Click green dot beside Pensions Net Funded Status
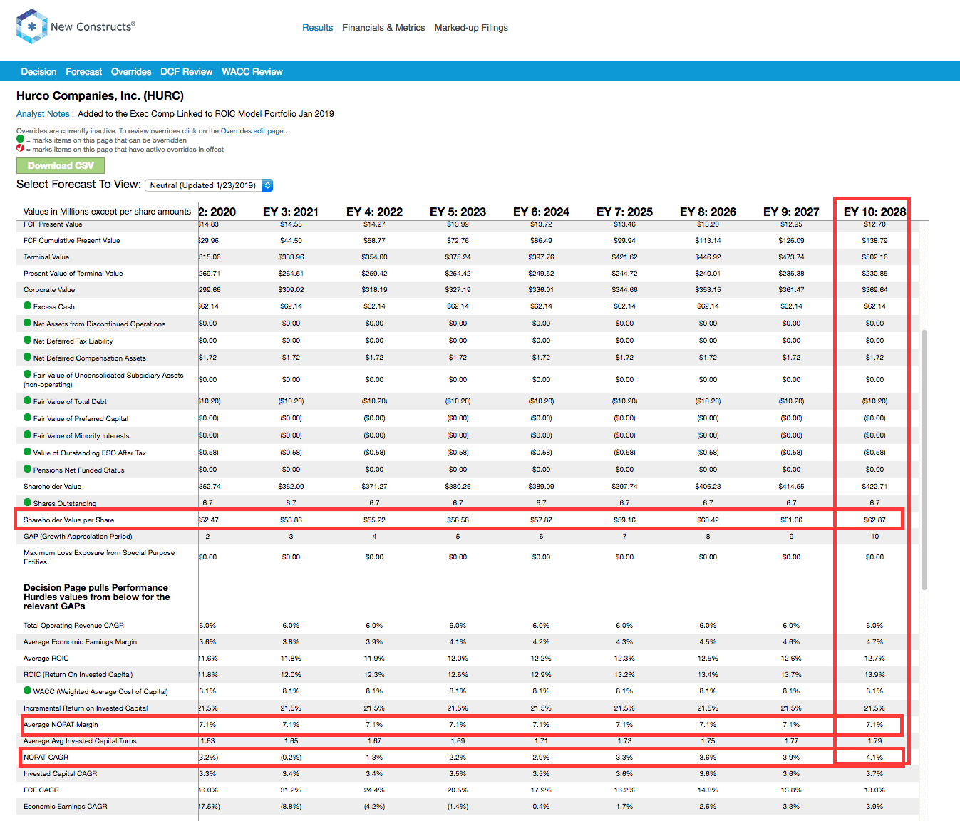 28,469
